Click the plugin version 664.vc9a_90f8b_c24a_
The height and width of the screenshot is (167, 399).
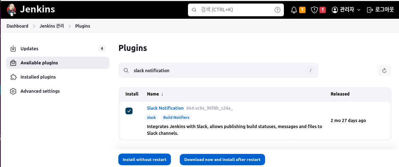(x=210, y=108)
